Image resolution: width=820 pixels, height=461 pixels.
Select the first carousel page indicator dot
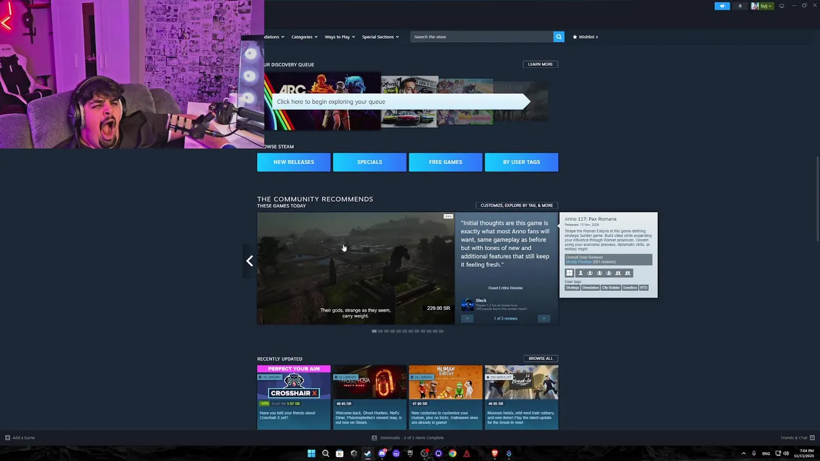tap(374, 331)
